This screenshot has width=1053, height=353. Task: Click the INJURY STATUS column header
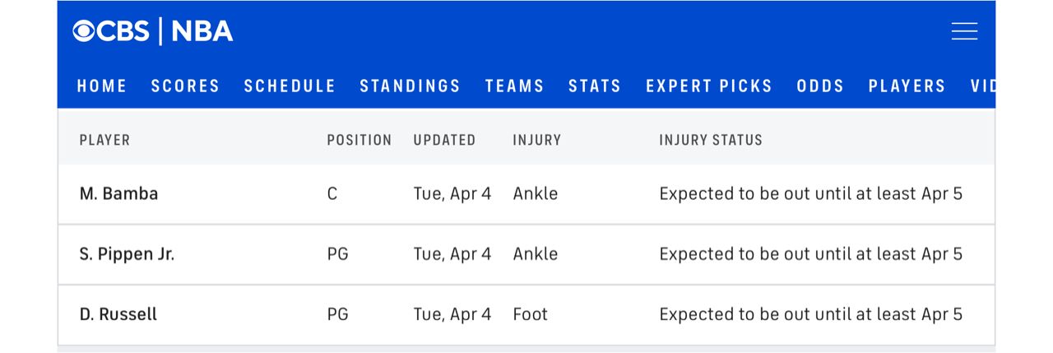[711, 140]
